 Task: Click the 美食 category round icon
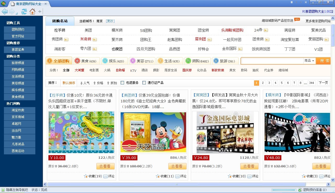tap(77, 61)
